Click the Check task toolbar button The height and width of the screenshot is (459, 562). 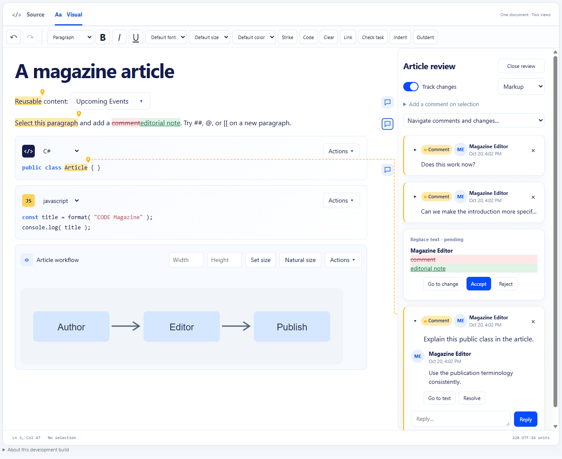[373, 37]
